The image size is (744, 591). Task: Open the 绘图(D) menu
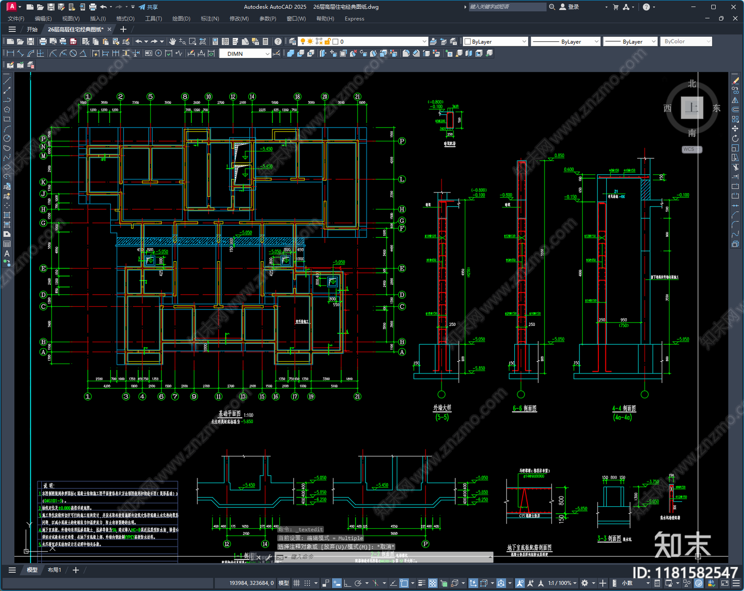(181, 19)
